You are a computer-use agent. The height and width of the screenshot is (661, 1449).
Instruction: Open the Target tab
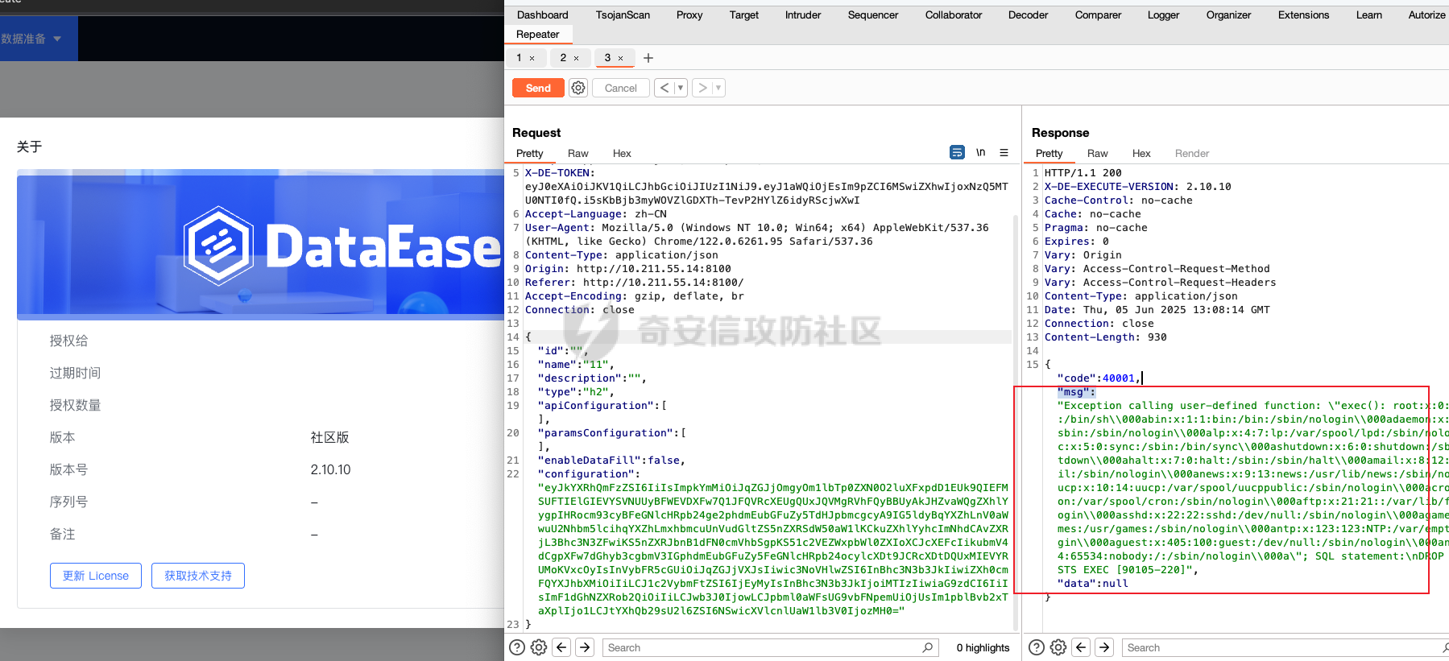pos(744,14)
